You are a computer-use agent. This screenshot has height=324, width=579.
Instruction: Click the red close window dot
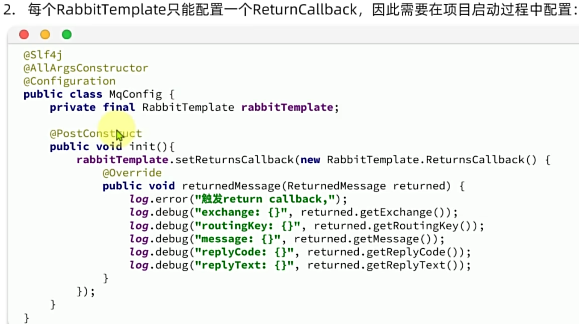pos(24,35)
